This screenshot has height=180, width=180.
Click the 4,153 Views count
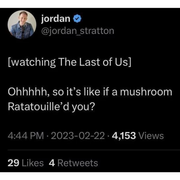[x=138, y=136]
